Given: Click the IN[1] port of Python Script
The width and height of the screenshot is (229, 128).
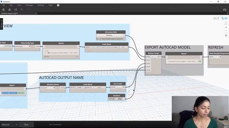Looking at the screenshot, I should [148, 60].
